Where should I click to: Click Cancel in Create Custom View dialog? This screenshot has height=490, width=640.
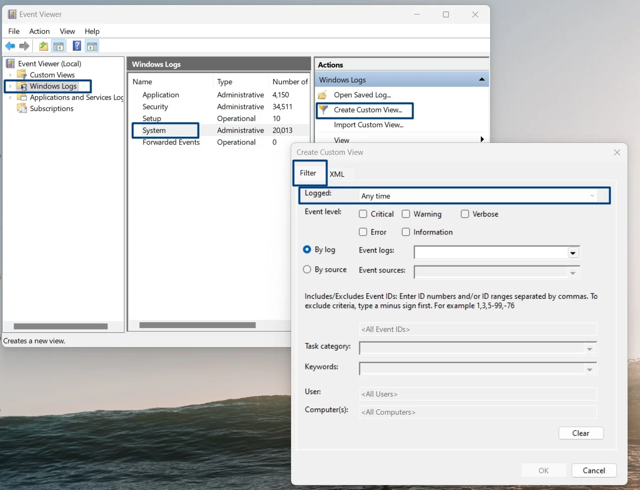pyautogui.click(x=594, y=471)
